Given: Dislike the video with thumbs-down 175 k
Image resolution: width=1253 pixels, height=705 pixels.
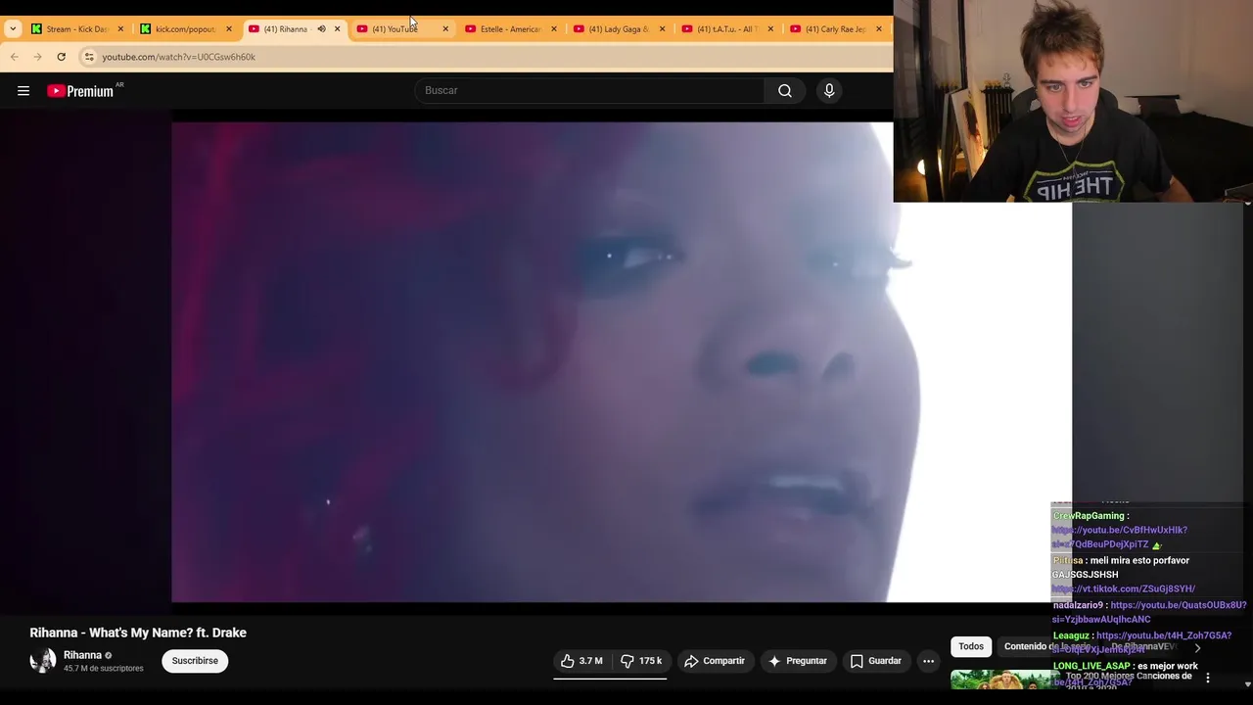Looking at the screenshot, I should pyautogui.click(x=642, y=661).
